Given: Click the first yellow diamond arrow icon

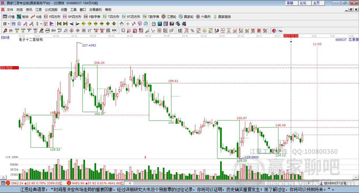Looking at the screenshot, I should point(83,24).
